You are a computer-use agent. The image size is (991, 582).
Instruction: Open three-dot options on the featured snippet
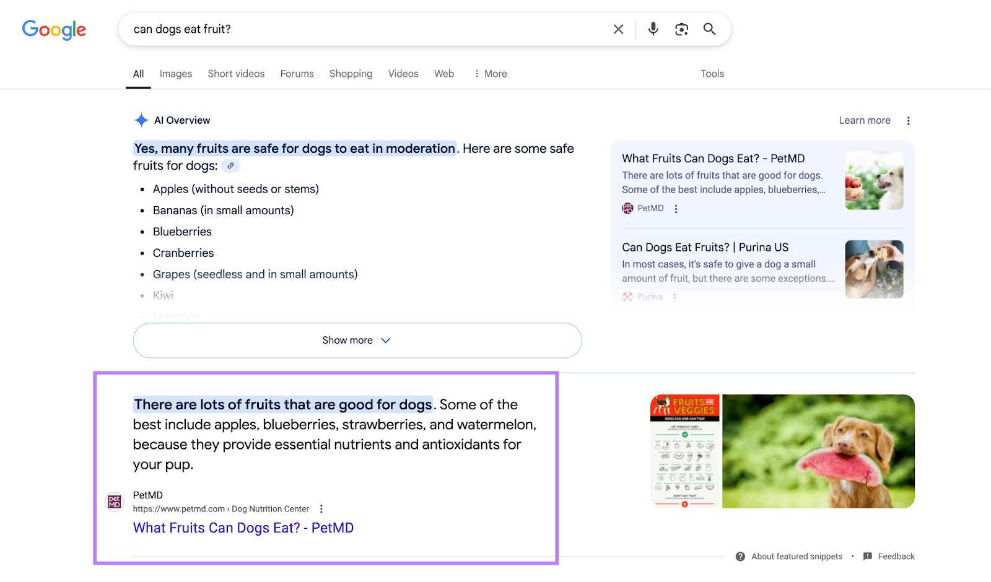(x=321, y=508)
